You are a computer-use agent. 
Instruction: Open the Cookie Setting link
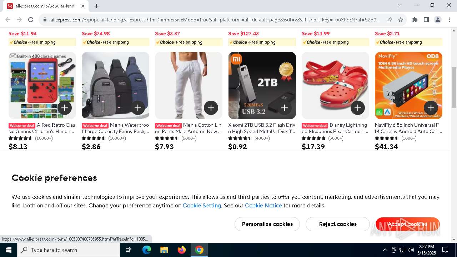coord(202,206)
